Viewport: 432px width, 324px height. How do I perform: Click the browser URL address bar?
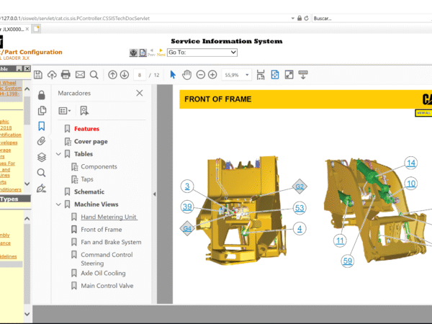tap(143, 19)
